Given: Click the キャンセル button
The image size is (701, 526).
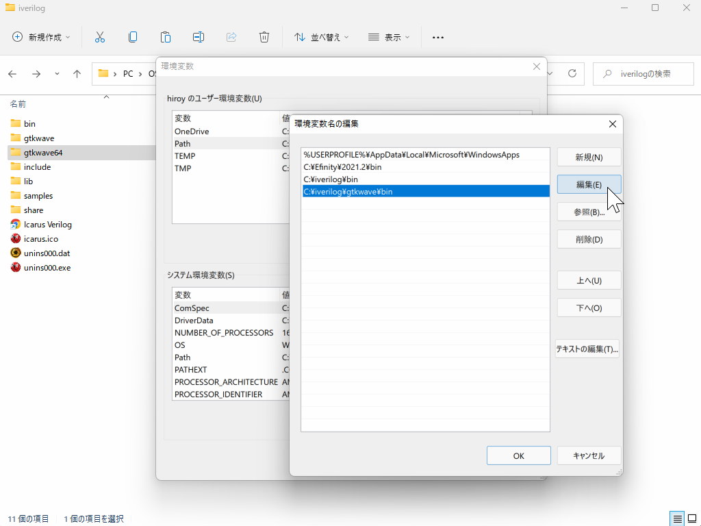Looking at the screenshot, I should [x=589, y=455].
